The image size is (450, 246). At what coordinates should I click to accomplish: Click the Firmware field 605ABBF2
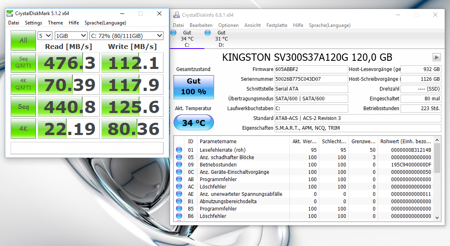[x=311, y=69]
